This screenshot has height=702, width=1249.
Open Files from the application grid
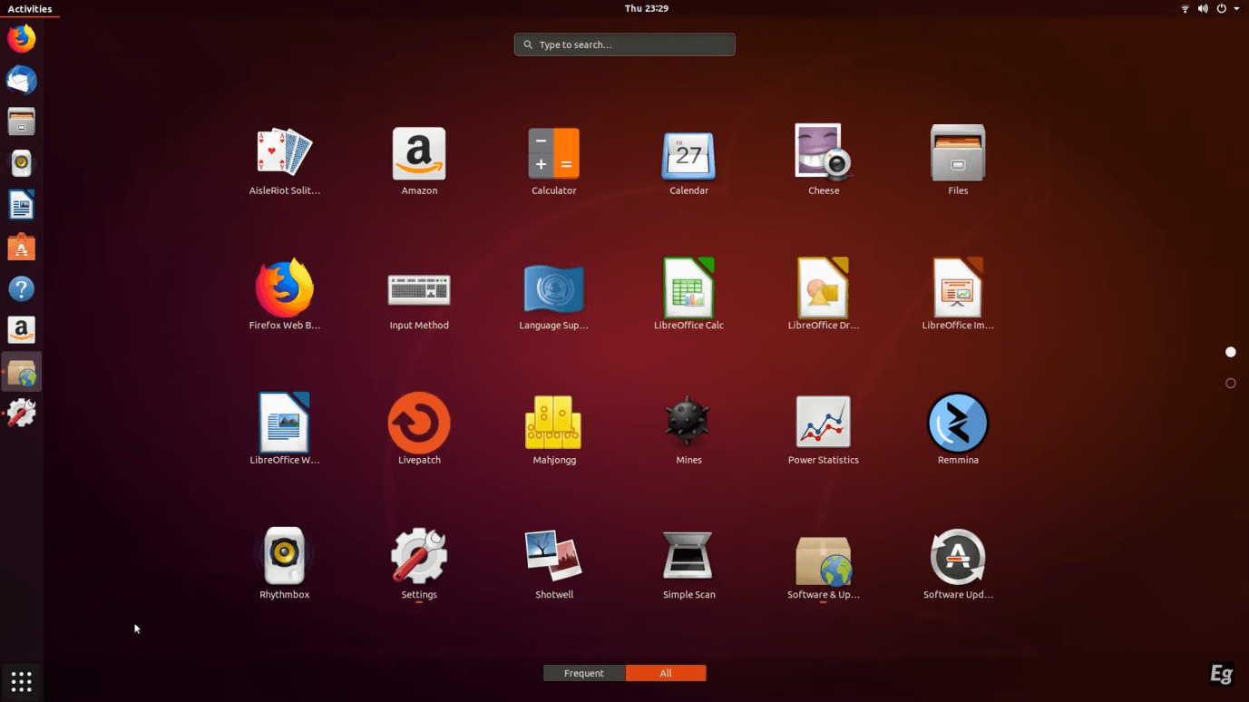pos(958,161)
